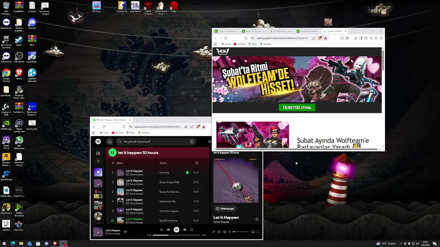Viewport: 440px width, 247px height.
Task: Open new tab in Wolfteam browser window
Action: pos(352,31)
